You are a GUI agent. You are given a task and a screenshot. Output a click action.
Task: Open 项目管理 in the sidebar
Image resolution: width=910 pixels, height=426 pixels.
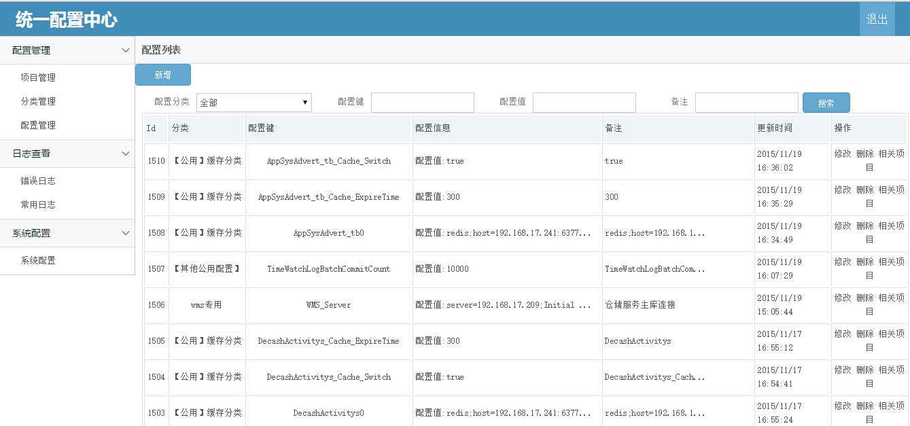(38, 77)
